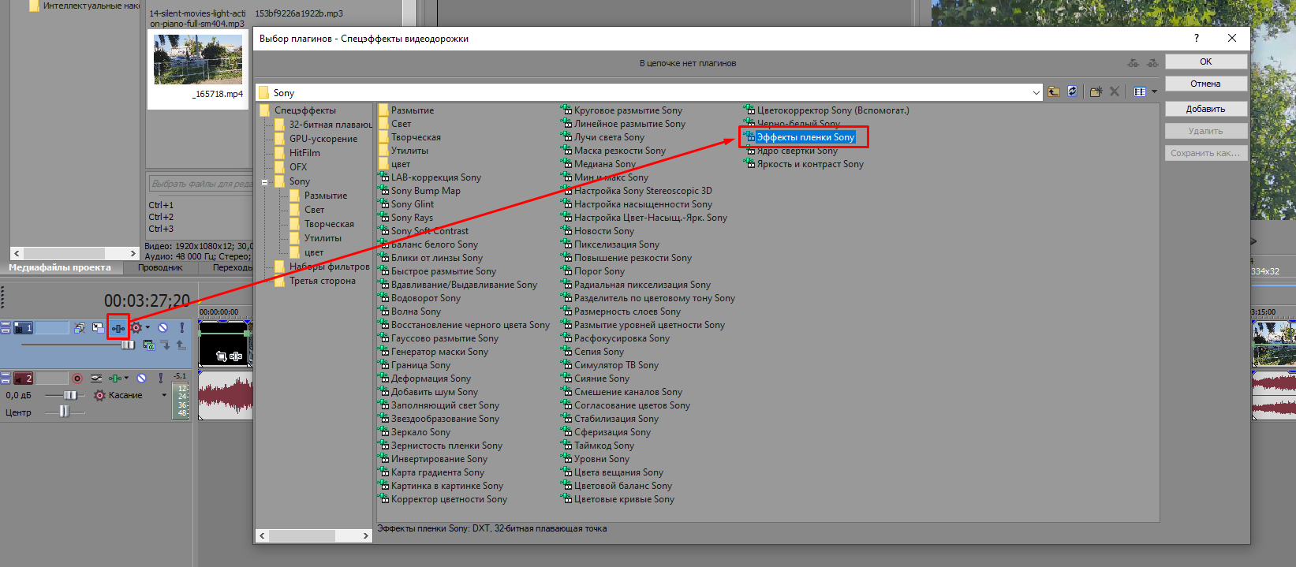The image size is (1296, 567).
Task: Solo video track 1
Action: pos(182,328)
